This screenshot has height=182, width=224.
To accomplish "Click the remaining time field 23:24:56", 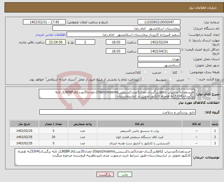I will [56, 42].
